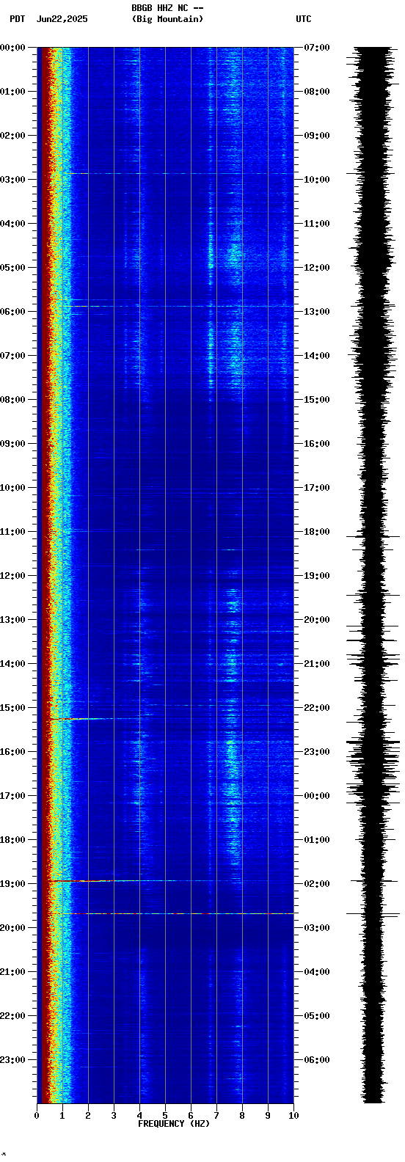The height and width of the screenshot is (1162, 405).
Task: Click the 'UTC' timezone label
Action: point(304,19)
